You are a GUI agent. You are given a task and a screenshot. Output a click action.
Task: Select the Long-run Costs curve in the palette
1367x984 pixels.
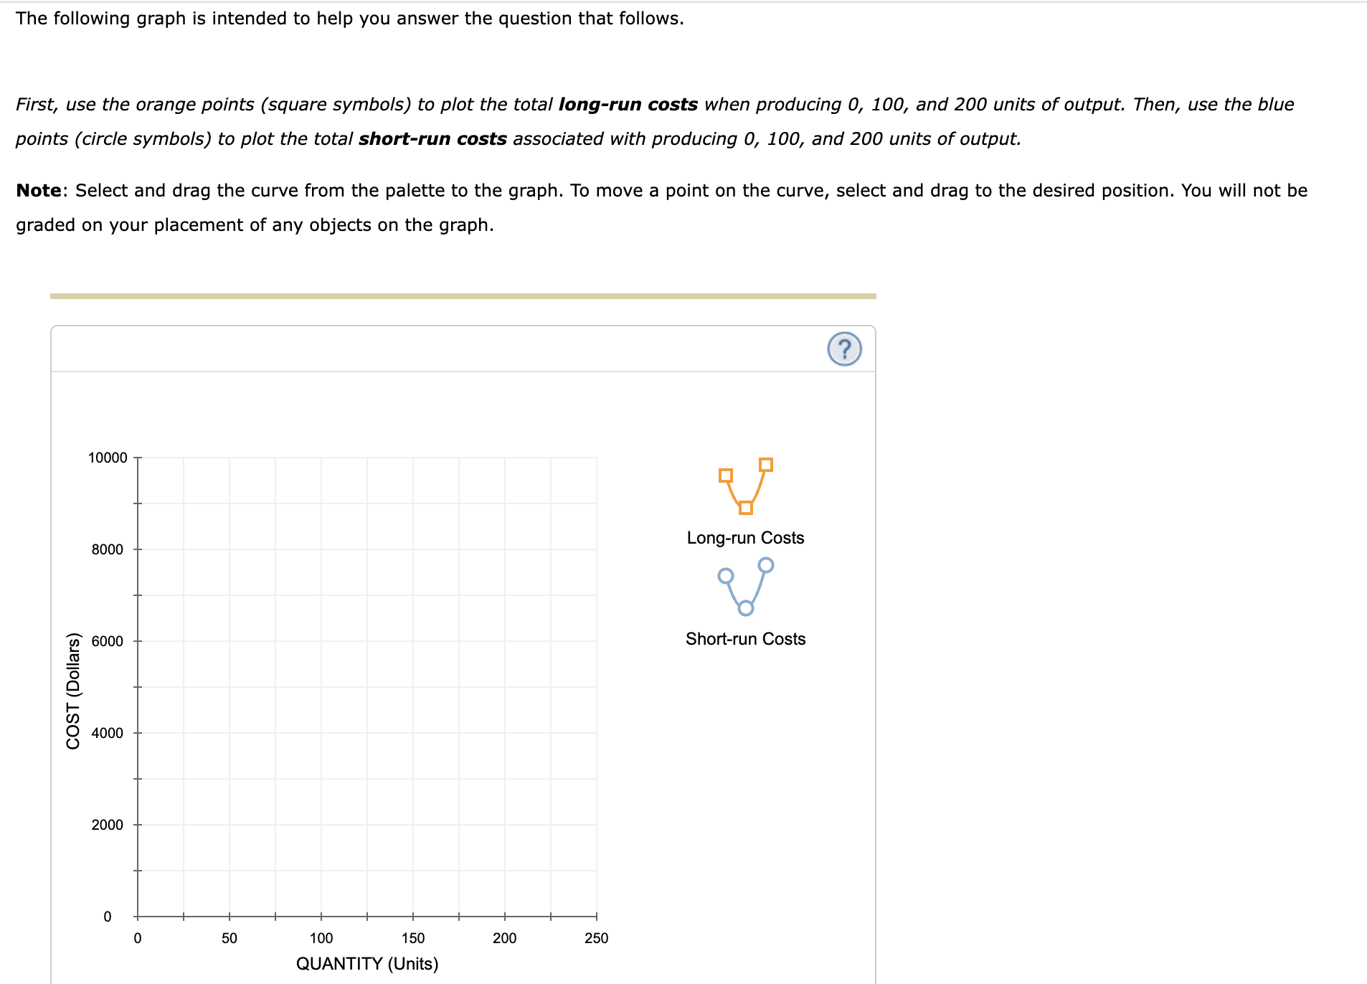pyautogui.click(x=746, y=487)
